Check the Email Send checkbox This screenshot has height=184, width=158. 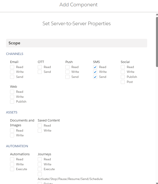point(12,77)
